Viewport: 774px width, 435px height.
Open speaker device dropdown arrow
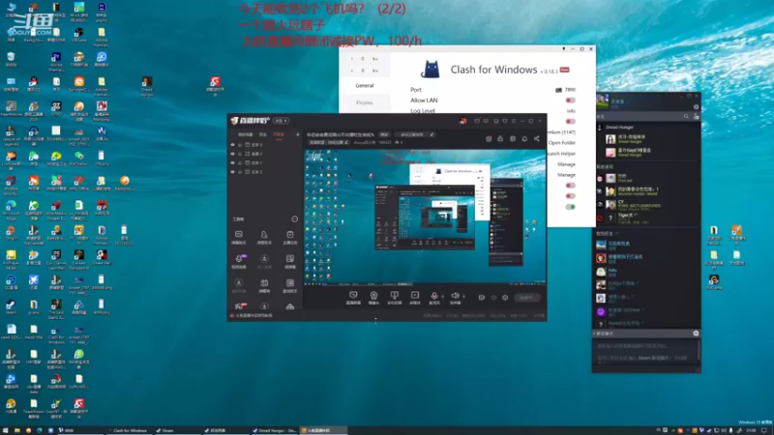click(x=463, y=297)
